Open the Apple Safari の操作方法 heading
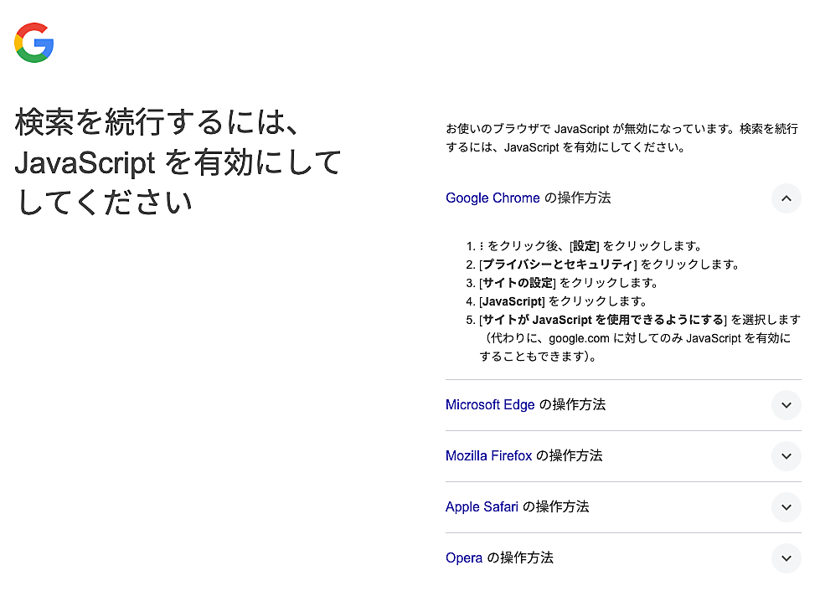Screen dimensions: 820x596 [517, 506]
